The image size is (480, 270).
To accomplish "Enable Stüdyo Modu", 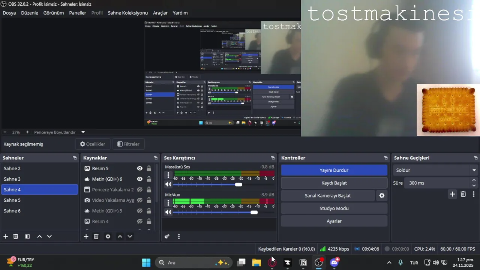I will pyautogui.click(x=334, y=208).
